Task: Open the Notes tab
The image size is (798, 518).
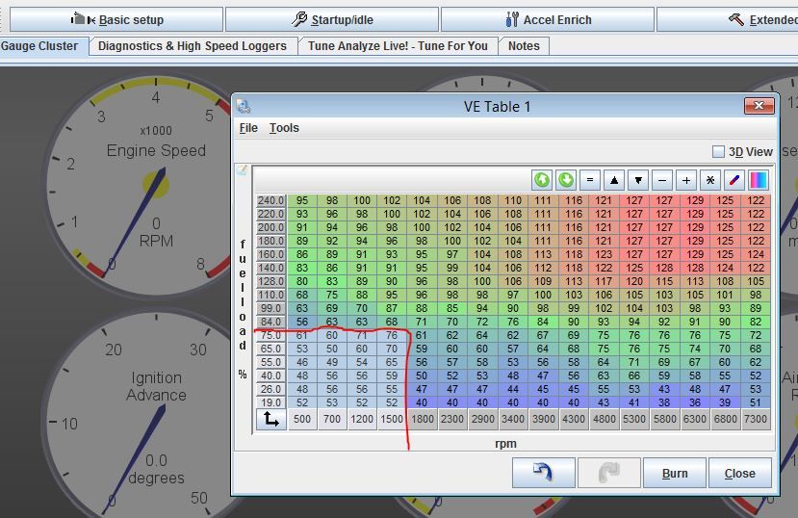Action: (x=524, y=45)
